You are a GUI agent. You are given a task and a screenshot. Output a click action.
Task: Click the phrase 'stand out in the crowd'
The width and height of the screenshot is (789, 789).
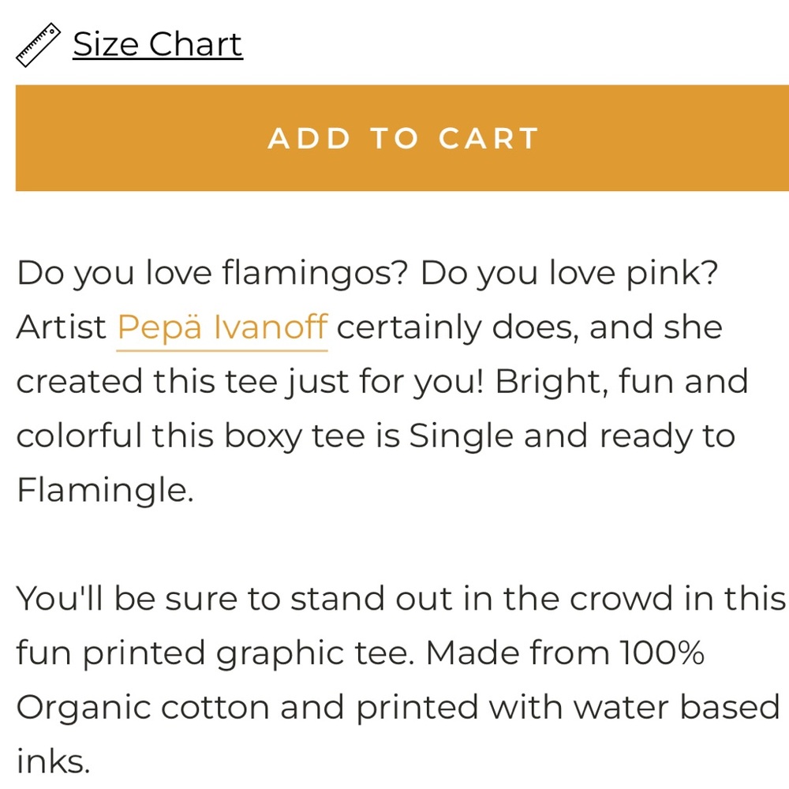point(481,599)
